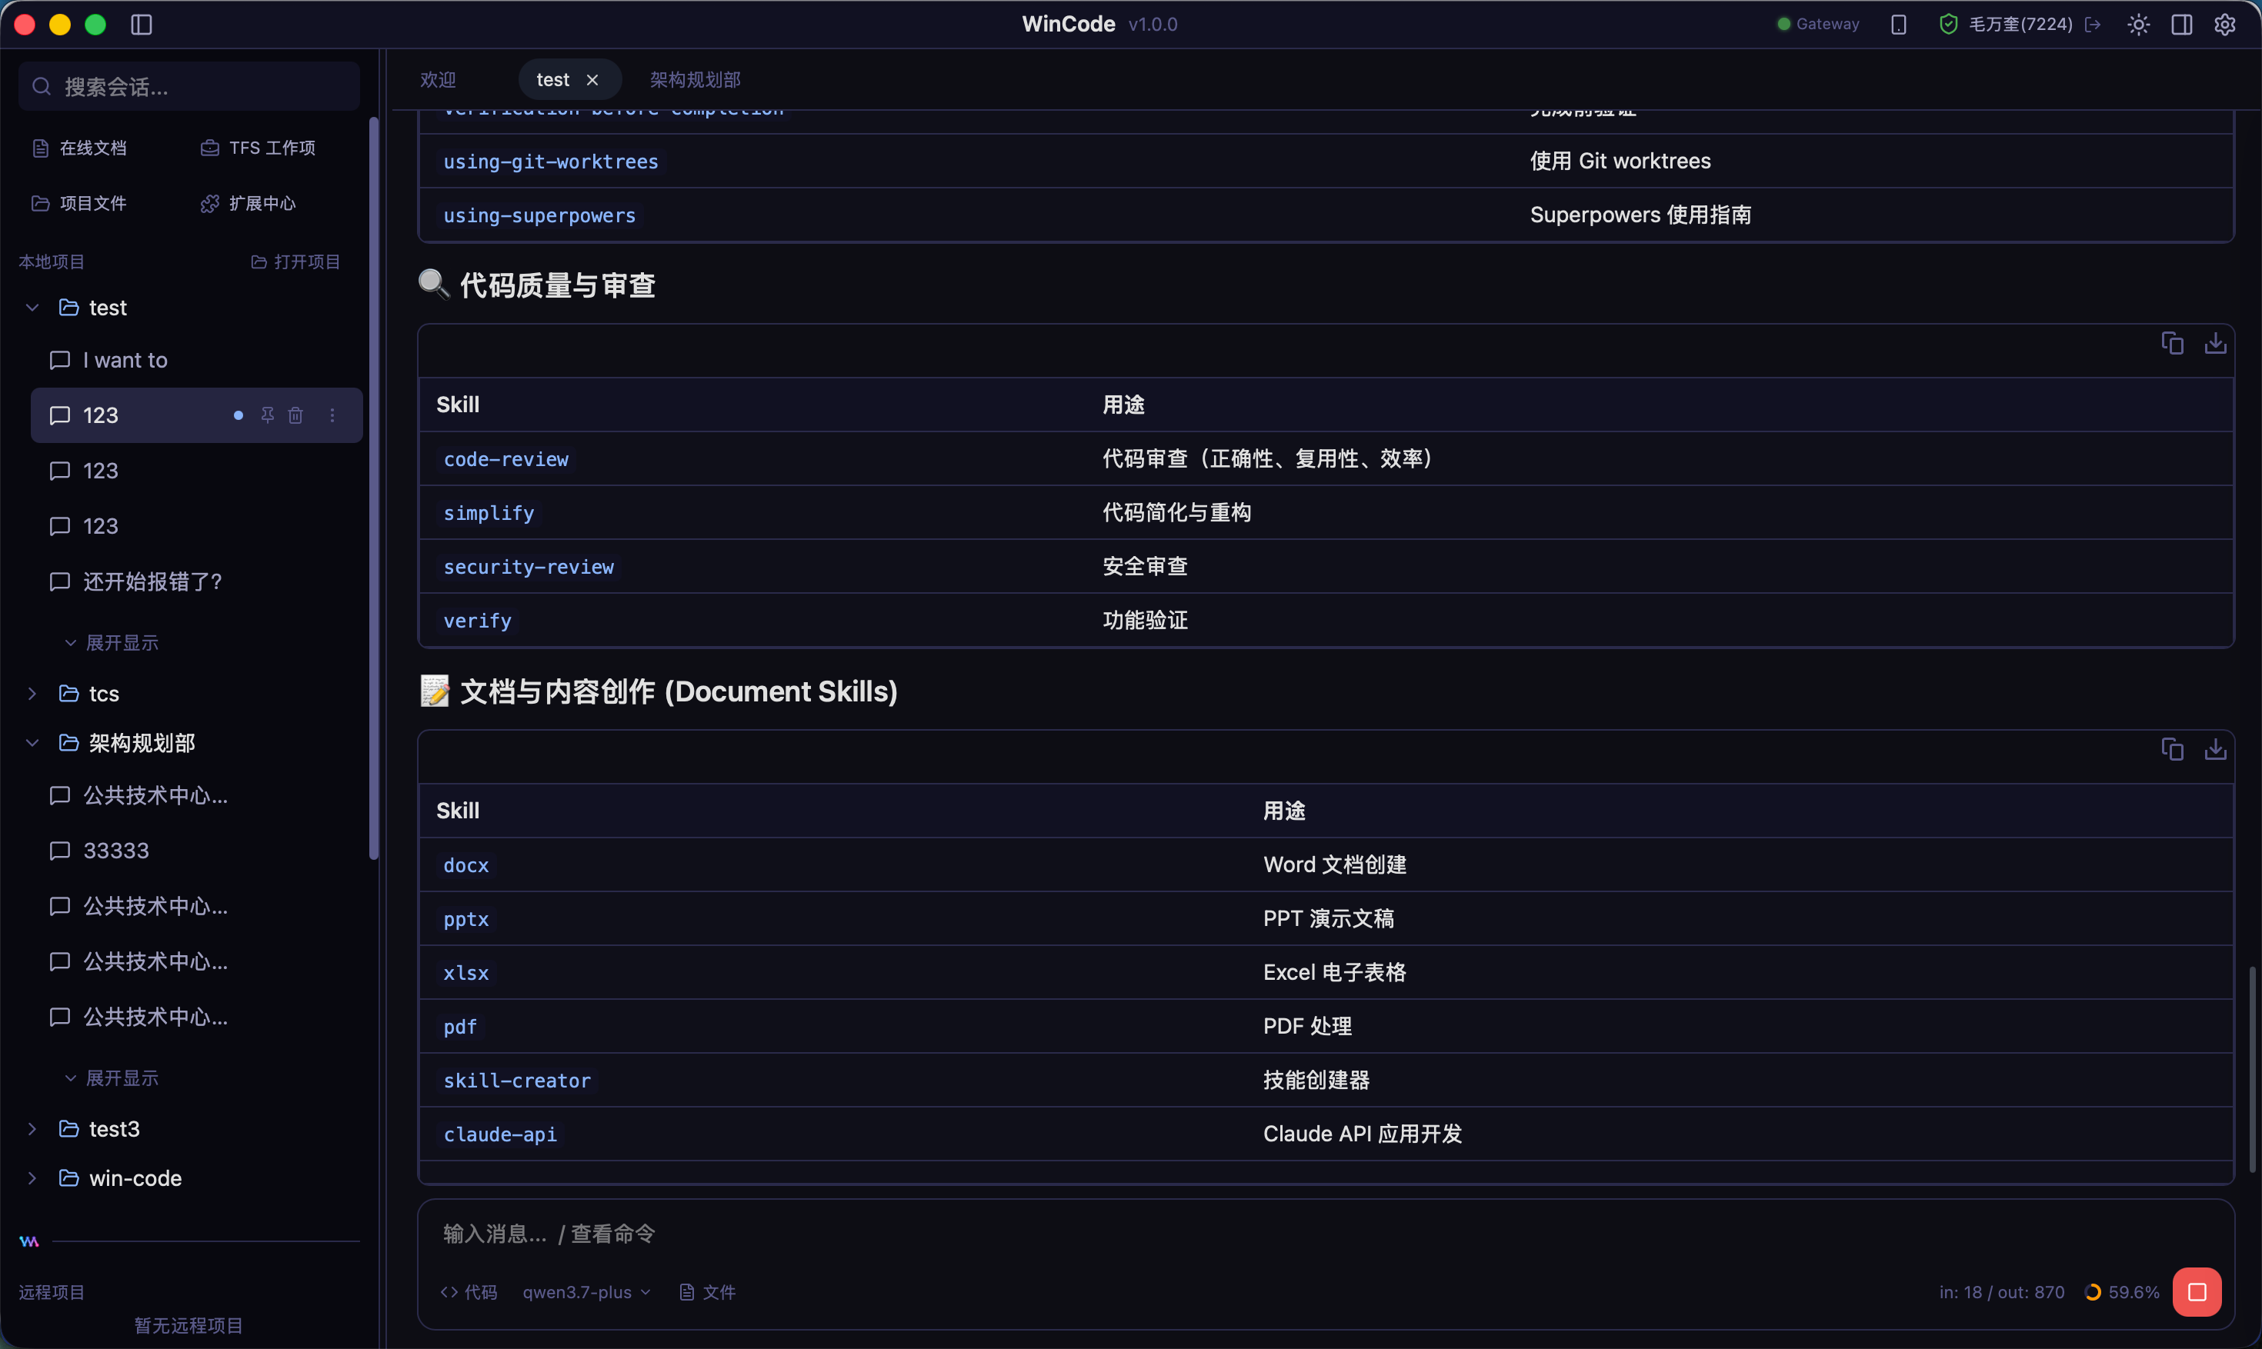Image resolution: width=2262 pixels, height=1349 pixels.
Task: Click the xlsx skill cell
Action: 466,973
